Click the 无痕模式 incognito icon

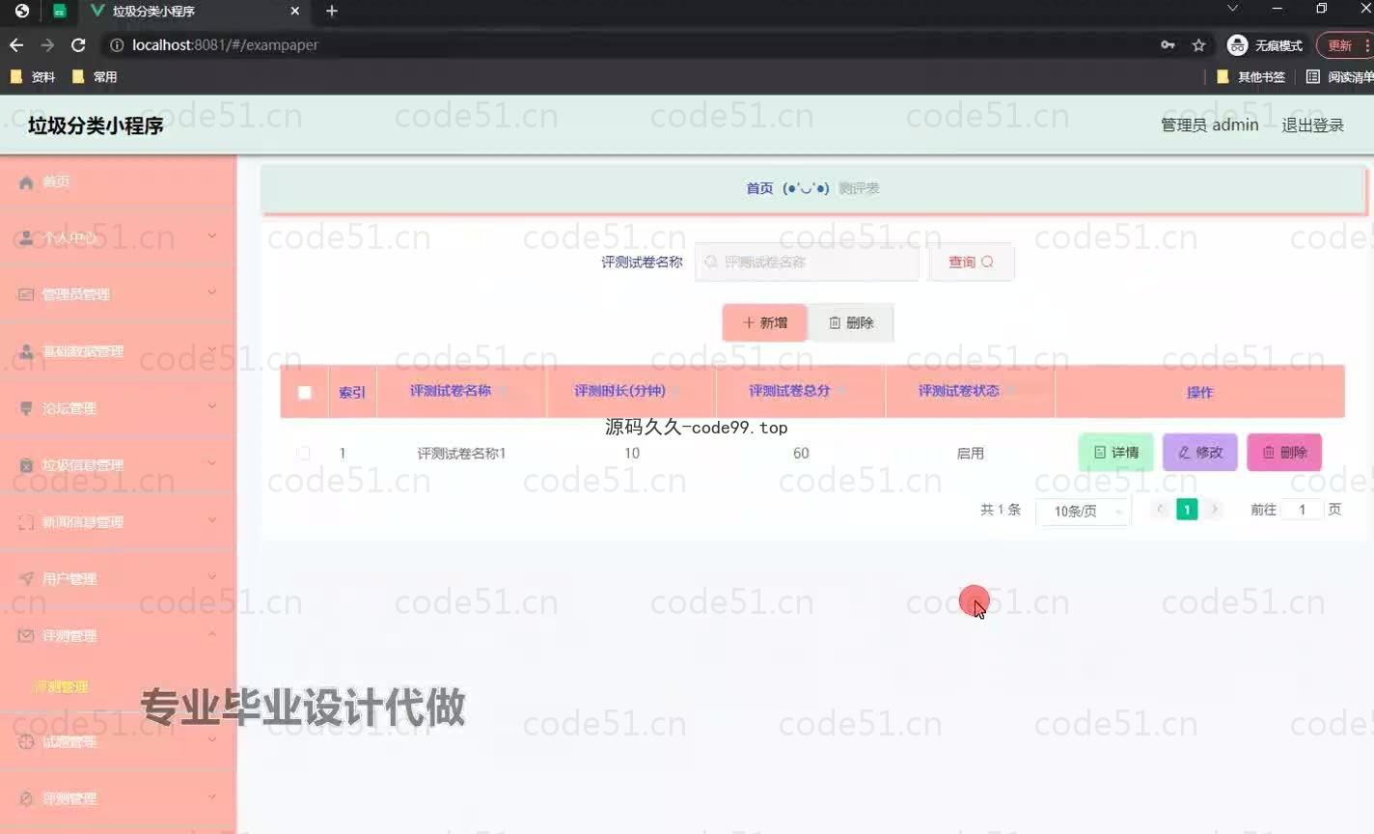coord(1237,44)
